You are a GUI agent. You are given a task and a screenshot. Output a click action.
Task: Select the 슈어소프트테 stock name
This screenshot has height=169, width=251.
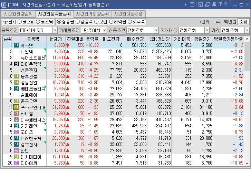(33, 58)
